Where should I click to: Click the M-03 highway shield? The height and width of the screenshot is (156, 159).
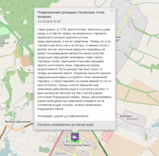(22, 43)
